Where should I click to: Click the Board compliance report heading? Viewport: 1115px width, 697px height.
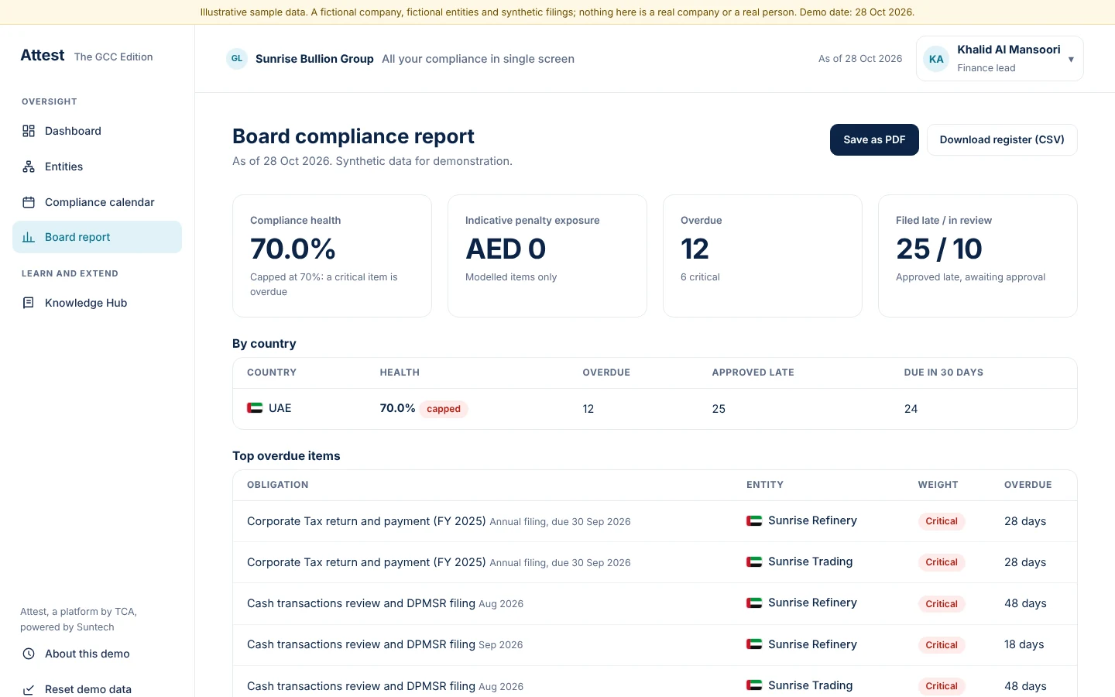pos(353,136)
